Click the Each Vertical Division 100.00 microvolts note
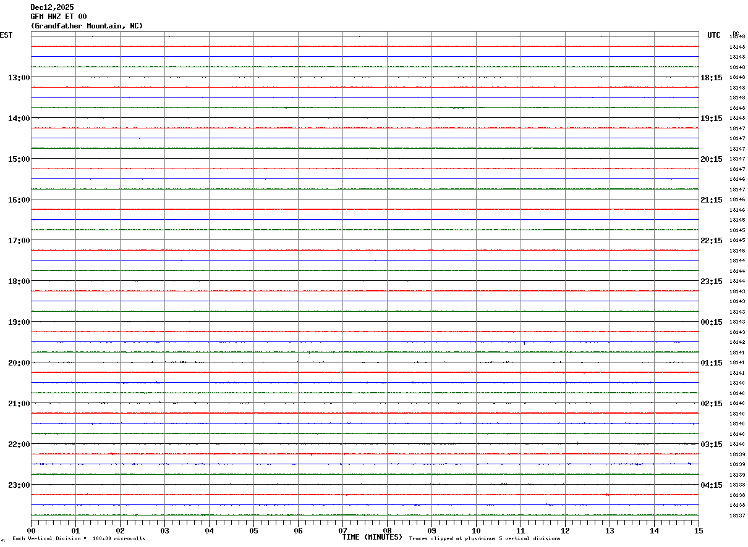The image size is (748, 547). (x=79, y=539)
